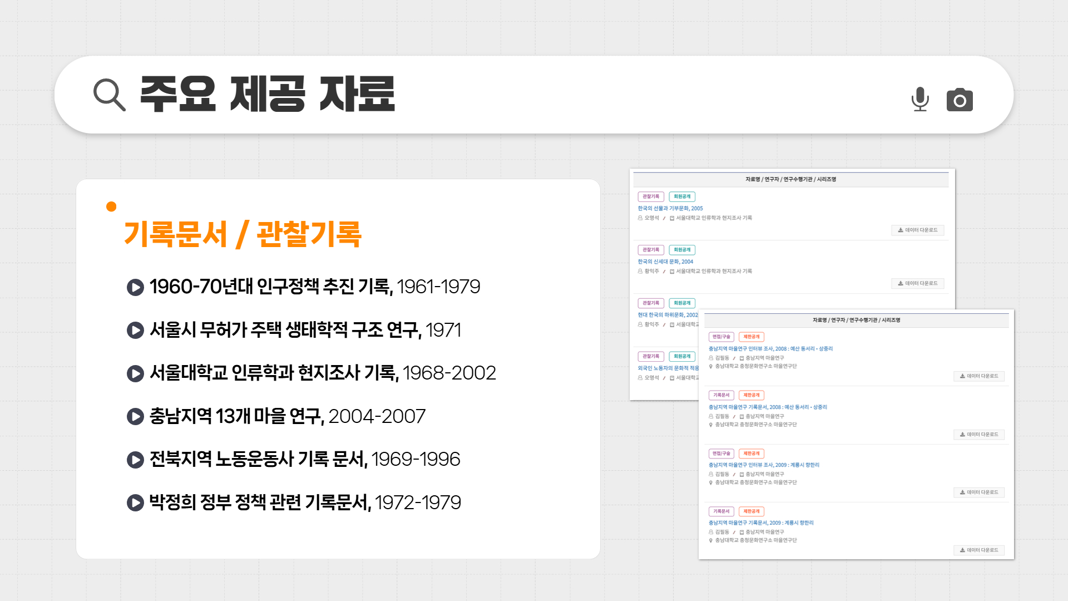Click the 면접/구술 tag above 인터뷰 조사, 2009
Screen dimensions: 1068x601
point(721,454)
